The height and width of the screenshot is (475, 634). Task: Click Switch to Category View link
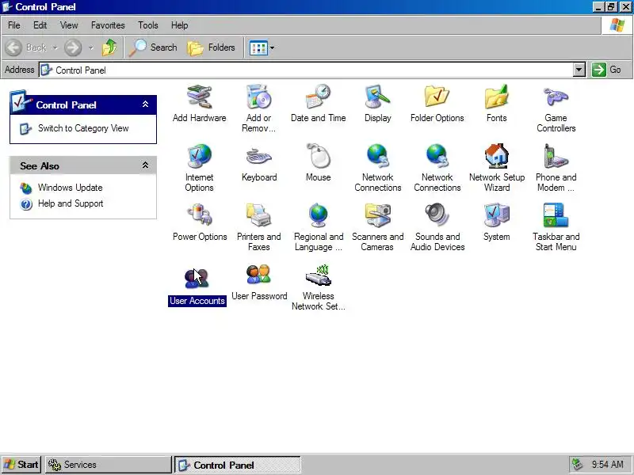pyautogui.click(x=83, y=128)
